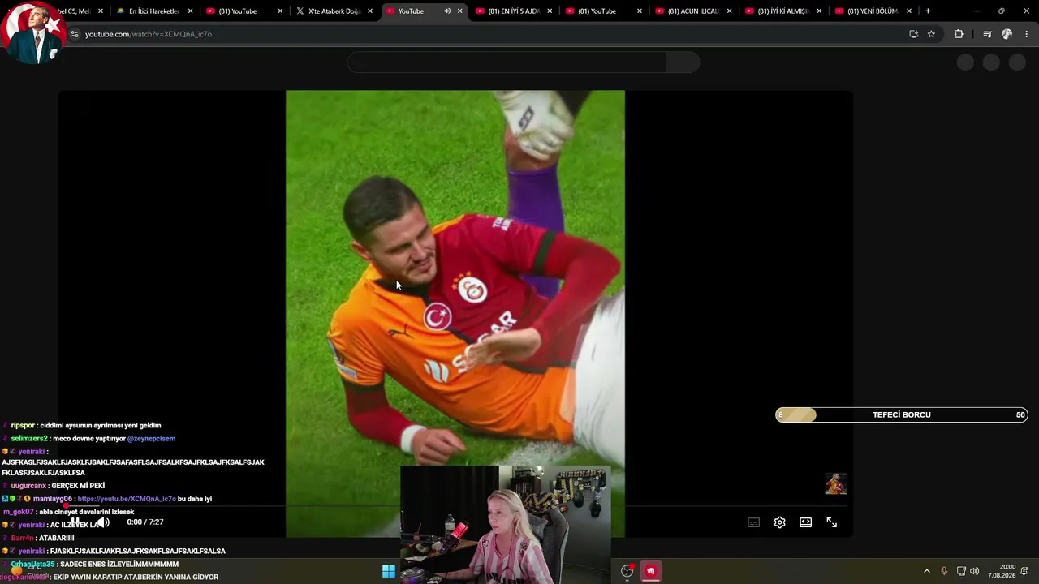Click the YouTube search box
Viewport: 1039px width, 584px height.
click(507, 62)
